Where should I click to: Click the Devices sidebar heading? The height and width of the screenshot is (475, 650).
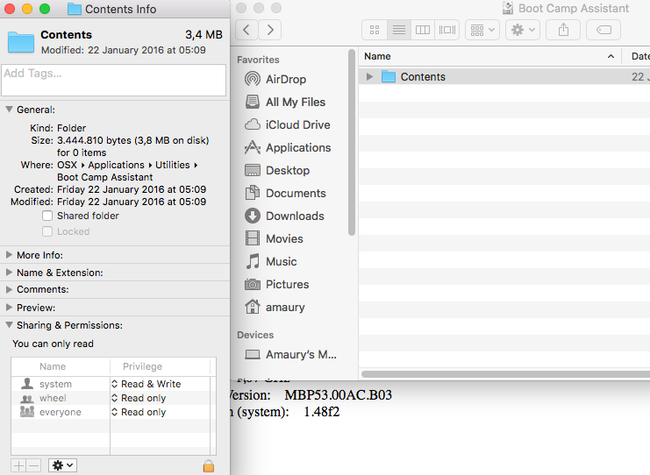coord(255,335)
